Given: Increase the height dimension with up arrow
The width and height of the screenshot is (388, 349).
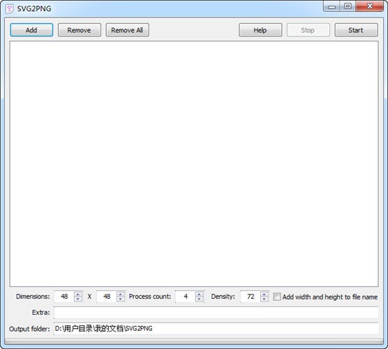Looking at the screenshot, I should [x=121, y=294].
